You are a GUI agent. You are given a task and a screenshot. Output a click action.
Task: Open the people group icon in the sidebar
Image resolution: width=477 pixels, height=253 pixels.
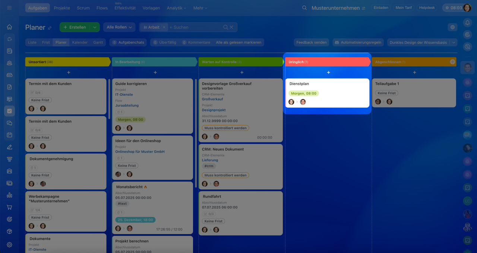[x=9, y=63]
